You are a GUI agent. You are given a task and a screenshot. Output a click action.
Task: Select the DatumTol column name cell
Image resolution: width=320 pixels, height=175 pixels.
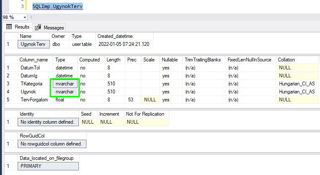(35, 68)
